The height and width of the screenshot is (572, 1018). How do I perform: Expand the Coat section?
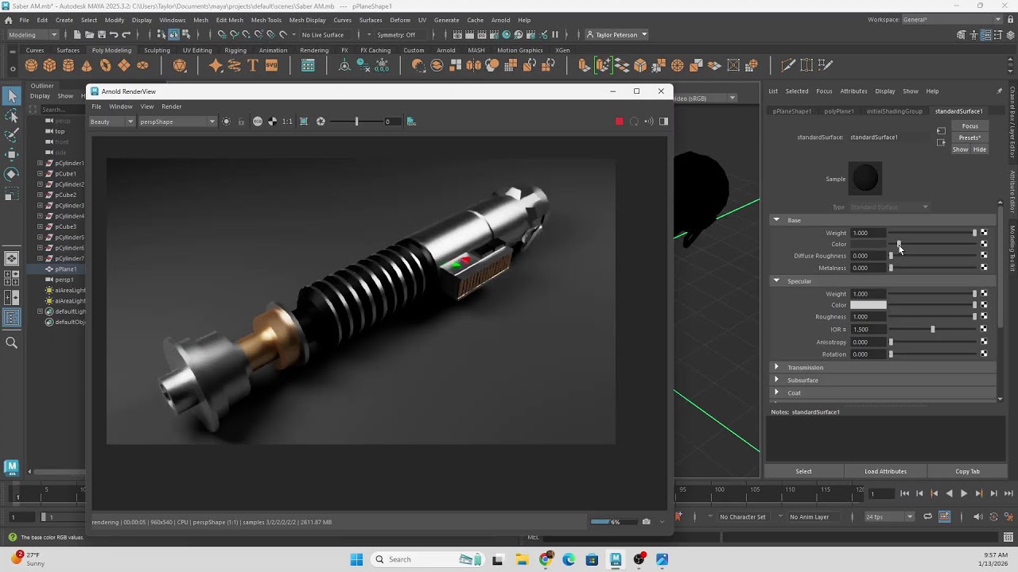click(x=776, y=392)
